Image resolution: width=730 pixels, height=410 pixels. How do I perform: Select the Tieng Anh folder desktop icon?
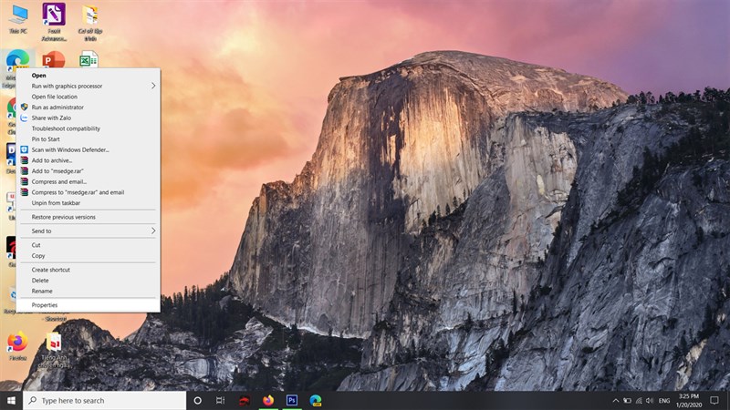pyautogui.click(x=54, y=350)
